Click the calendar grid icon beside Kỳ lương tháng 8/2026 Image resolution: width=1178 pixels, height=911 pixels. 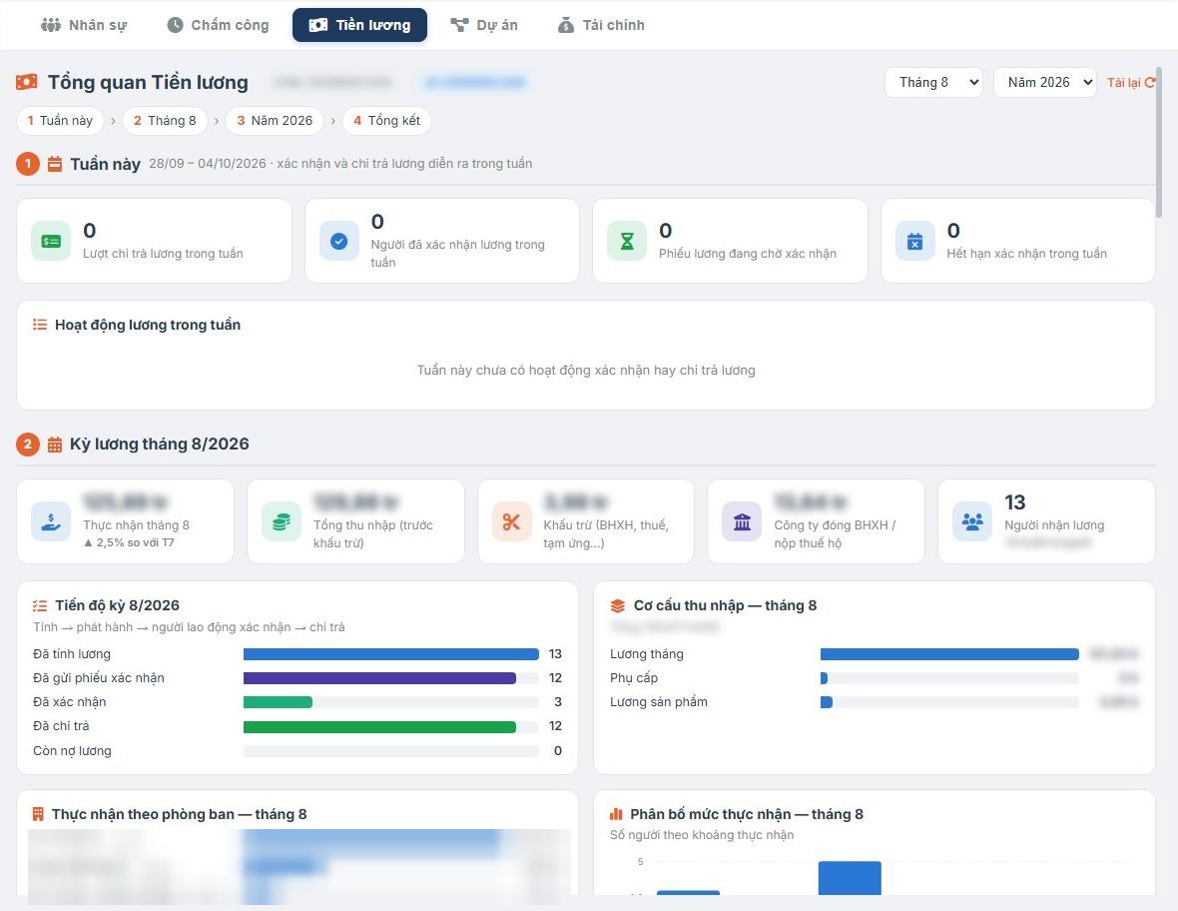pyautogui.click(x=55, y=445)
